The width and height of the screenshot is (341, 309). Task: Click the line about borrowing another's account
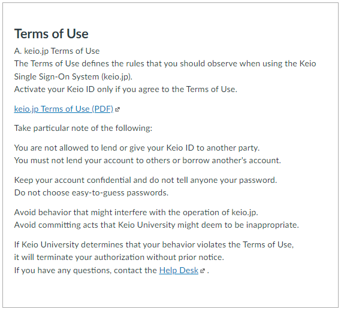tap(147, 160)
